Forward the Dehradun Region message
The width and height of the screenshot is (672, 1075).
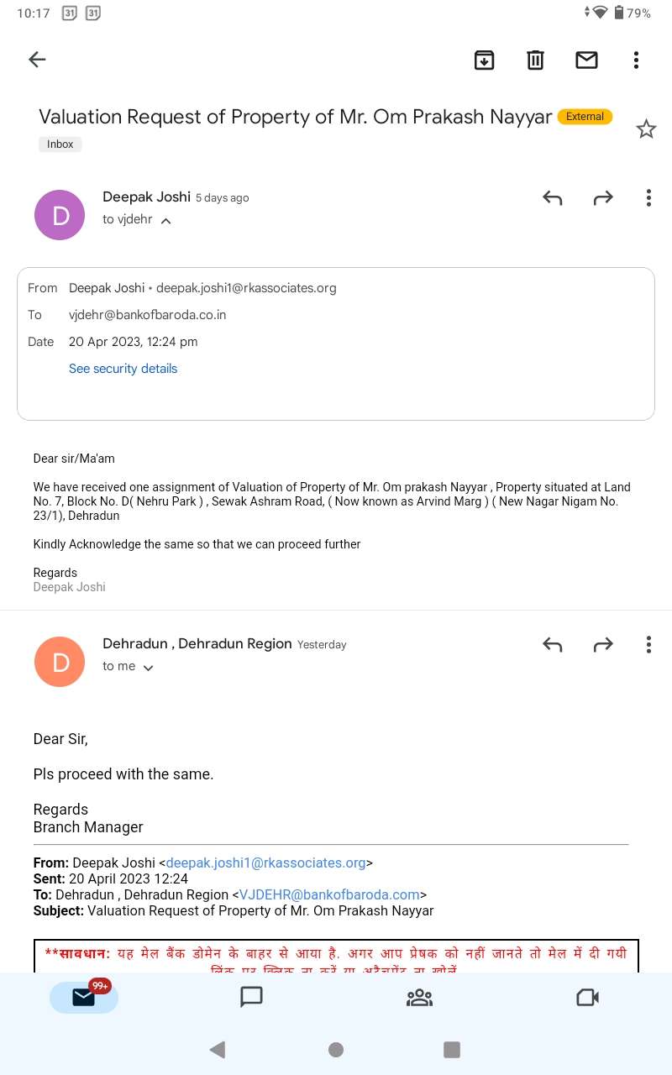(x=603, y=645)
